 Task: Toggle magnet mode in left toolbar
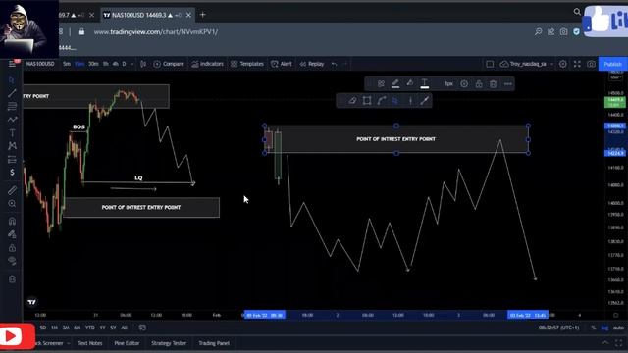(x=12, y=221)
